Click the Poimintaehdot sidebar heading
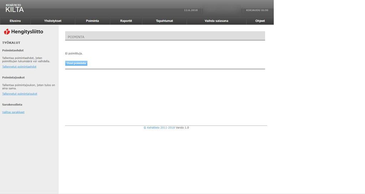Image resolution: width=365 pixels, height=194 pixels. tap(13, 50)
